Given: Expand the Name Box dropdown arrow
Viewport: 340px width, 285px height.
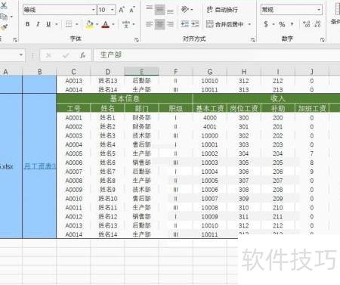Looking at the screenshot, I should pyautogui.click(x=21, y=54).
